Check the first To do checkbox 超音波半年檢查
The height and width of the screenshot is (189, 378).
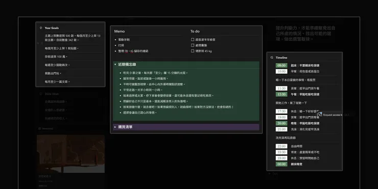(193, 39)
